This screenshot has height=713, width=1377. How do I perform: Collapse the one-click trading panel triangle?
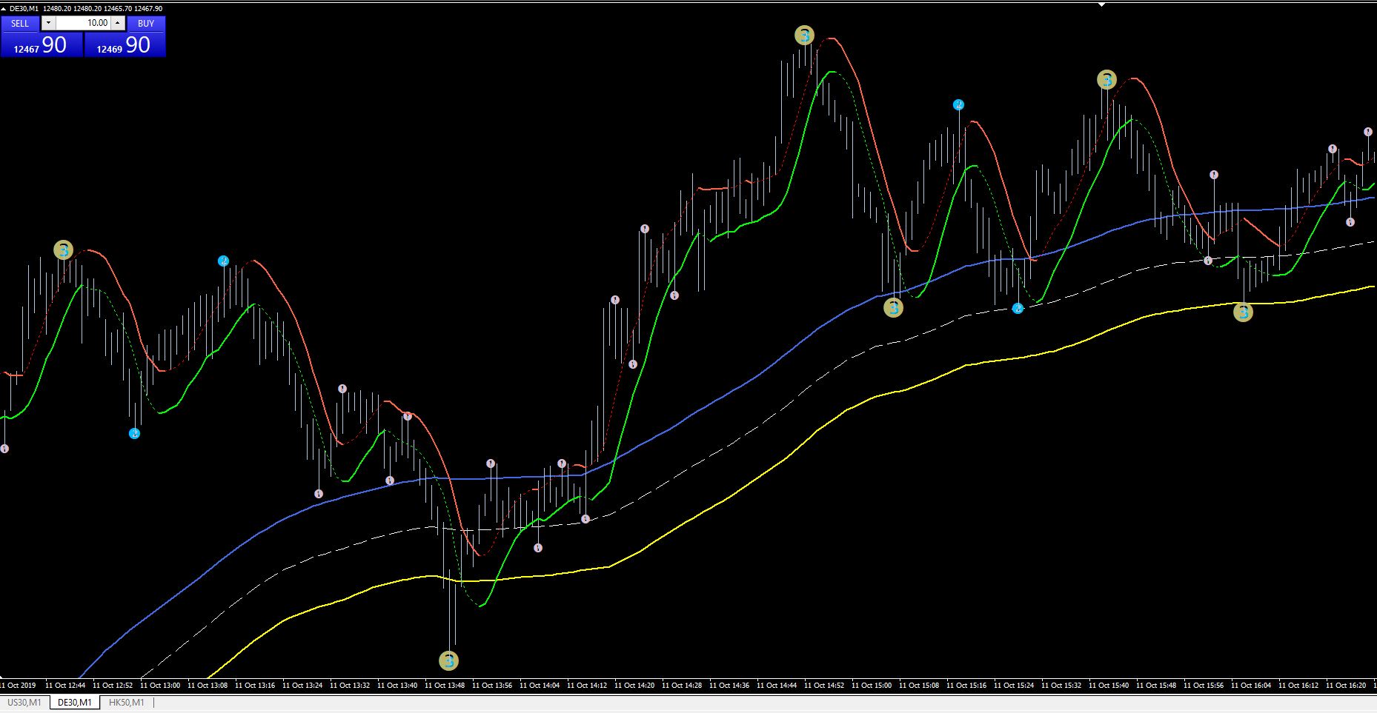(4, 8)
